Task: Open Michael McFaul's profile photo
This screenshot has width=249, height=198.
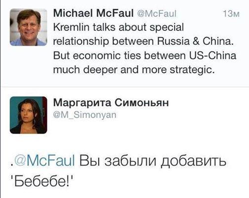Action: point(29,27)
